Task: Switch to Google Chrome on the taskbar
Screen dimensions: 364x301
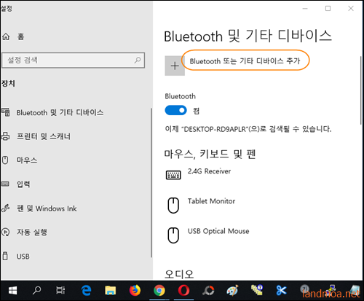Action: (x=159, y=290)
